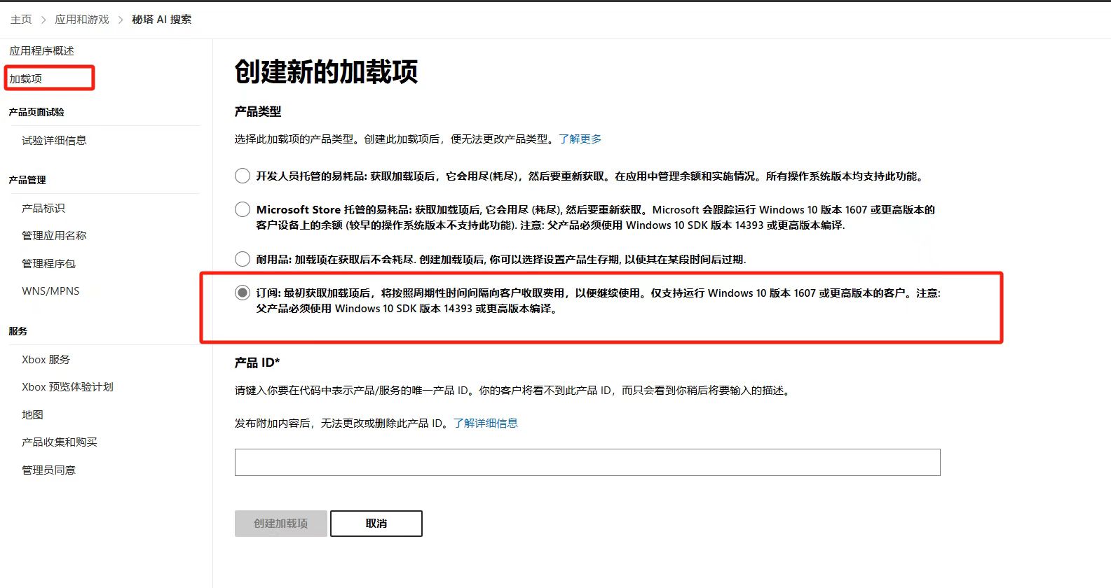Open Xbox 预览体验计划 entry

[67, 387]
